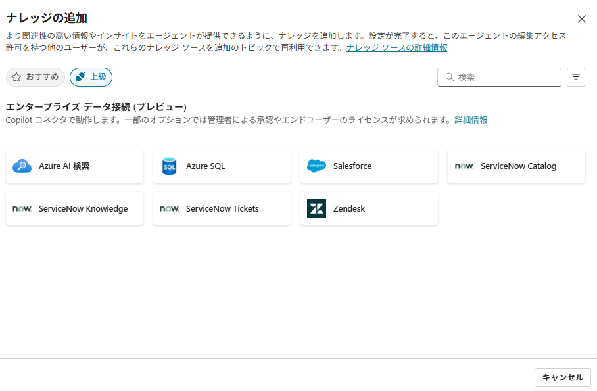Click the star icon on おすすめ
597x391 pixels.
pos(16,78)
